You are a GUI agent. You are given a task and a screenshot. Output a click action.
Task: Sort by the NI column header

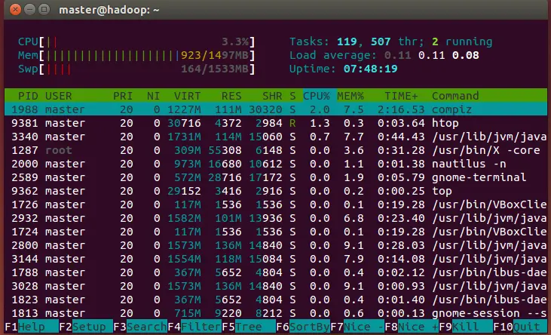pyautogui.click(x=154, y=96)
